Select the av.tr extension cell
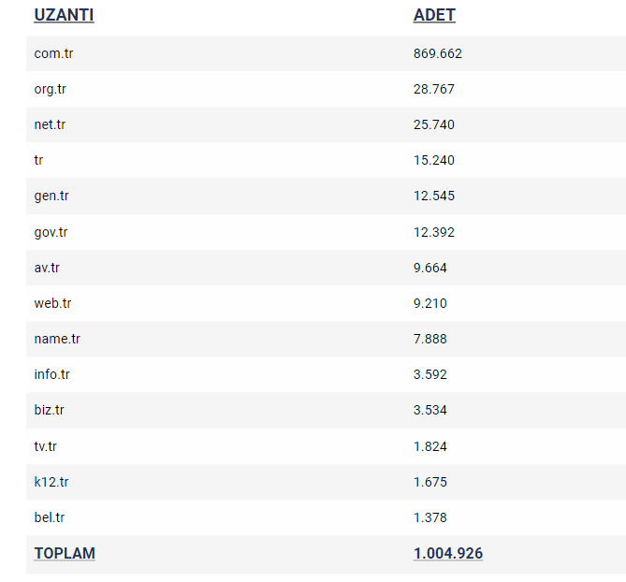This screenshot has height=582, width=626. point(47,268)
